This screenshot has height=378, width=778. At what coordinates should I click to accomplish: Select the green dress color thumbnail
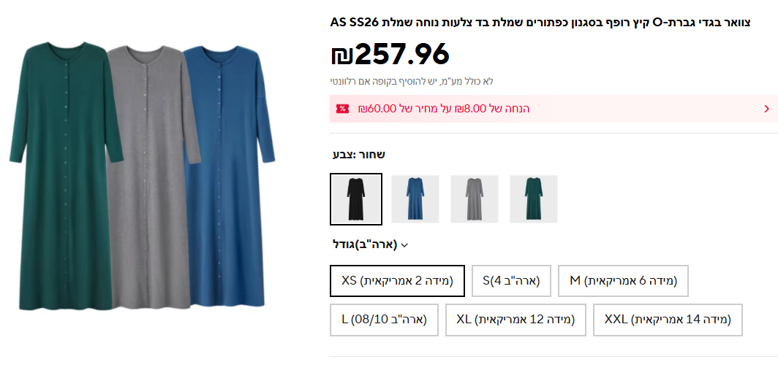(534, 198)
